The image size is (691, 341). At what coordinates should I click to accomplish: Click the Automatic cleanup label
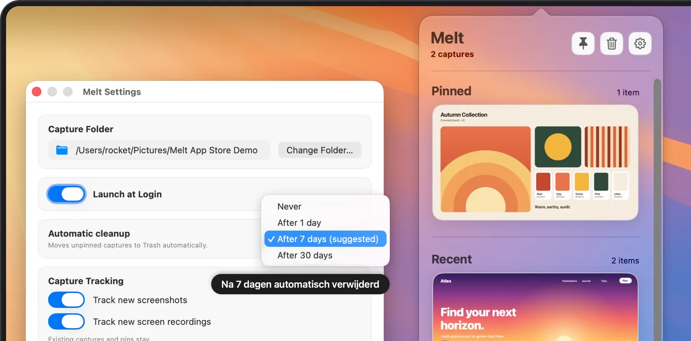[89, 234]
